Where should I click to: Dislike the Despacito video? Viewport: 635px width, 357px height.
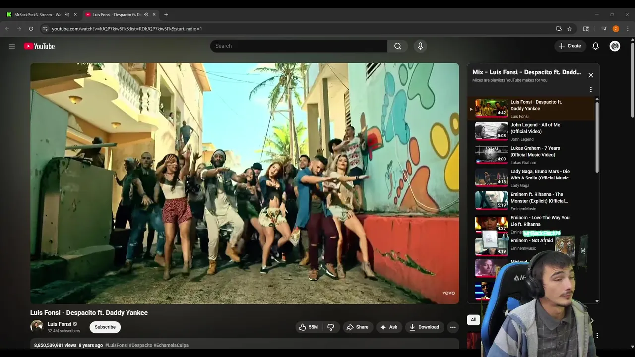(x=331, y=327)
